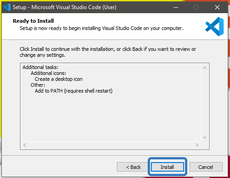Minimize the Setup window
This screenshot has width=230, height=178.
(x=176, y=7)
